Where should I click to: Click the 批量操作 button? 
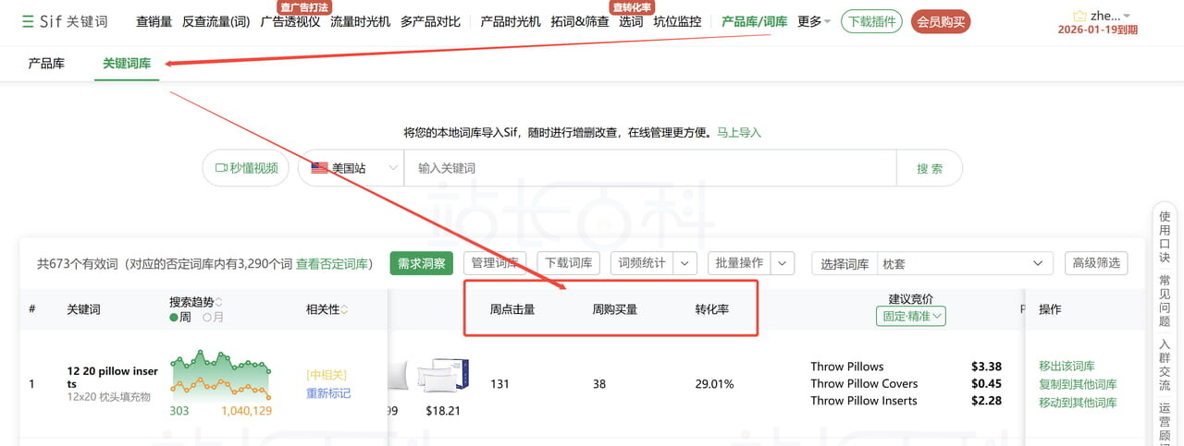(739, 263)
